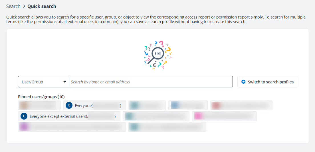Select the pinned chip with the purple avatar

(72, 127)
